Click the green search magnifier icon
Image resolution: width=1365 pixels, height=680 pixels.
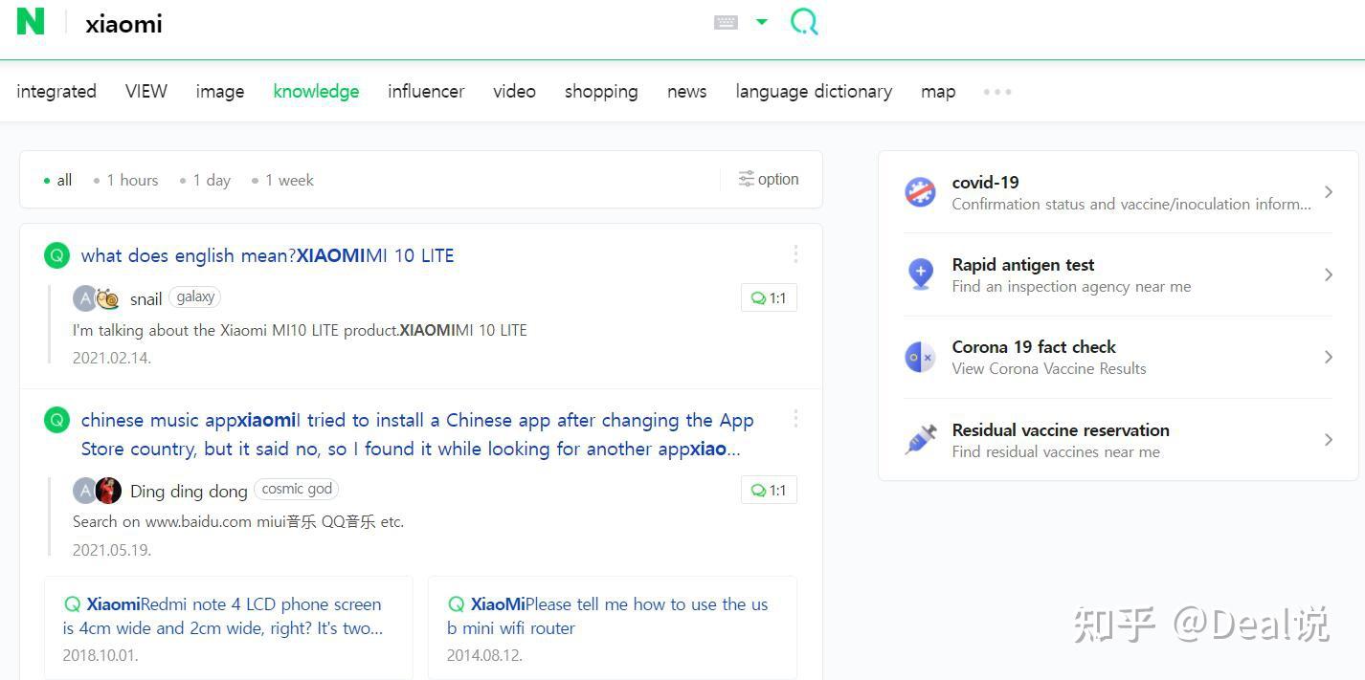[x=804, y=21]
